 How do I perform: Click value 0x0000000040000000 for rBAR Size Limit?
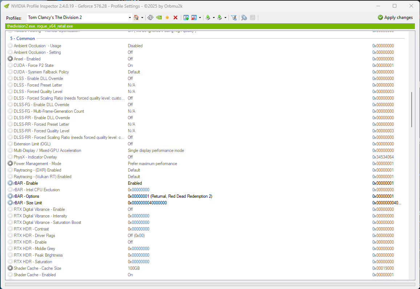[x=147, y=203]
